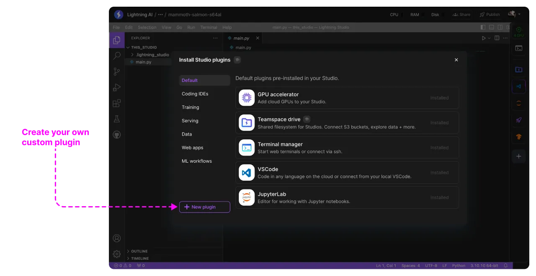Click Spaces: 4 in status bar
536x276 pixels.
coord(410,266)
